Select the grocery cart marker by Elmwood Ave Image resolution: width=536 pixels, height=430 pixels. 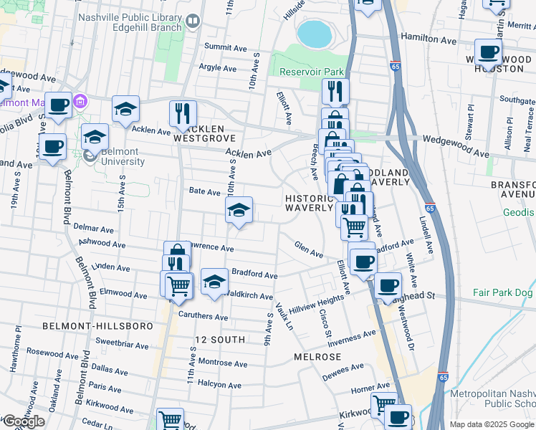tap(179, 288)
